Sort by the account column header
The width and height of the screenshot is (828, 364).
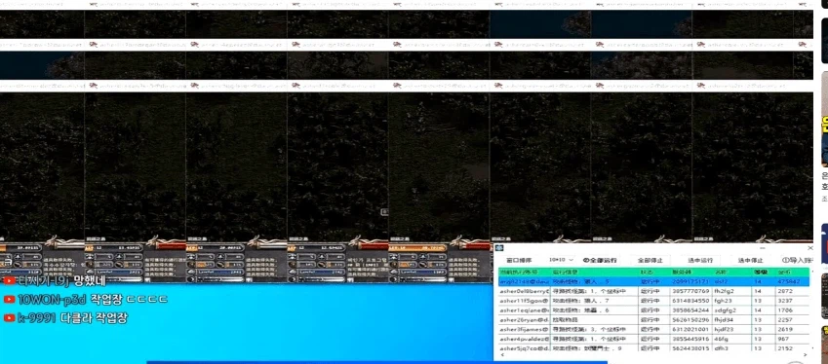coord(525,273)
